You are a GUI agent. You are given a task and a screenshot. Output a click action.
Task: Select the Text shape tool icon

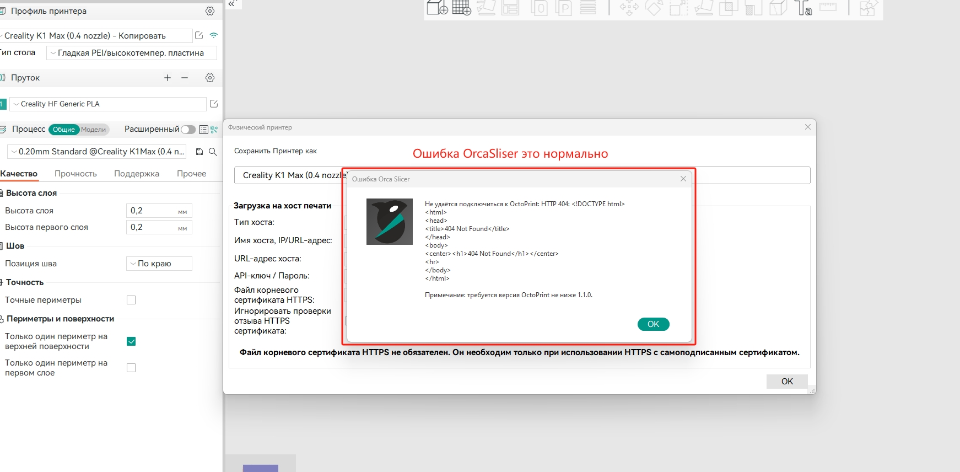(803, 7)
